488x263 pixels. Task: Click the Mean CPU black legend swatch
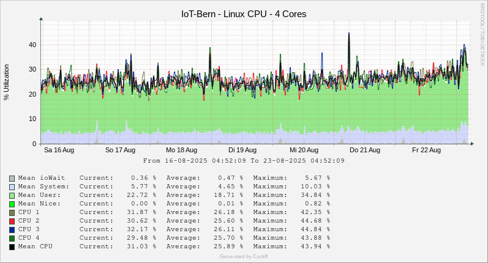[12, 247]
